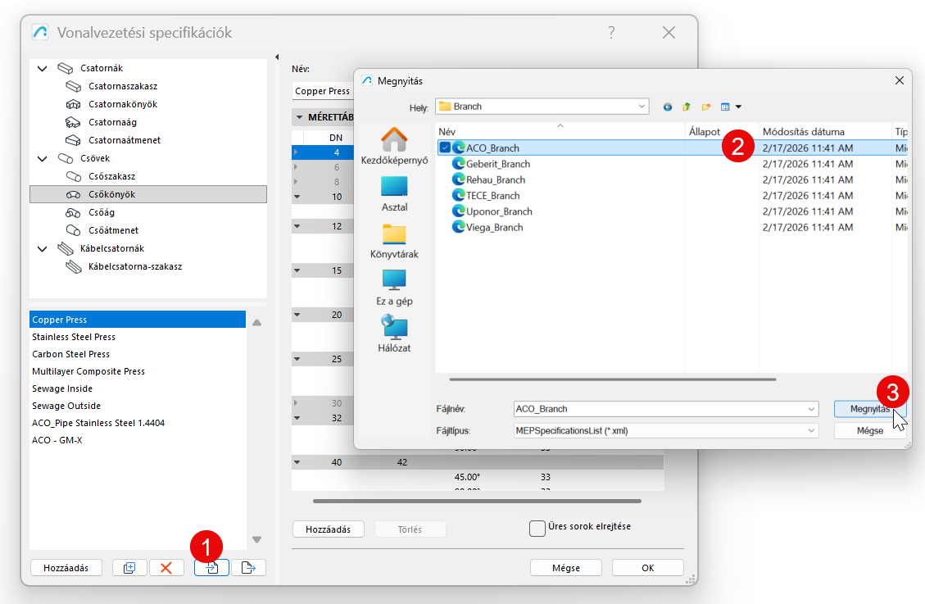Go back using the blue back arrow icon

pyautogui.click(x=667, y=107)
